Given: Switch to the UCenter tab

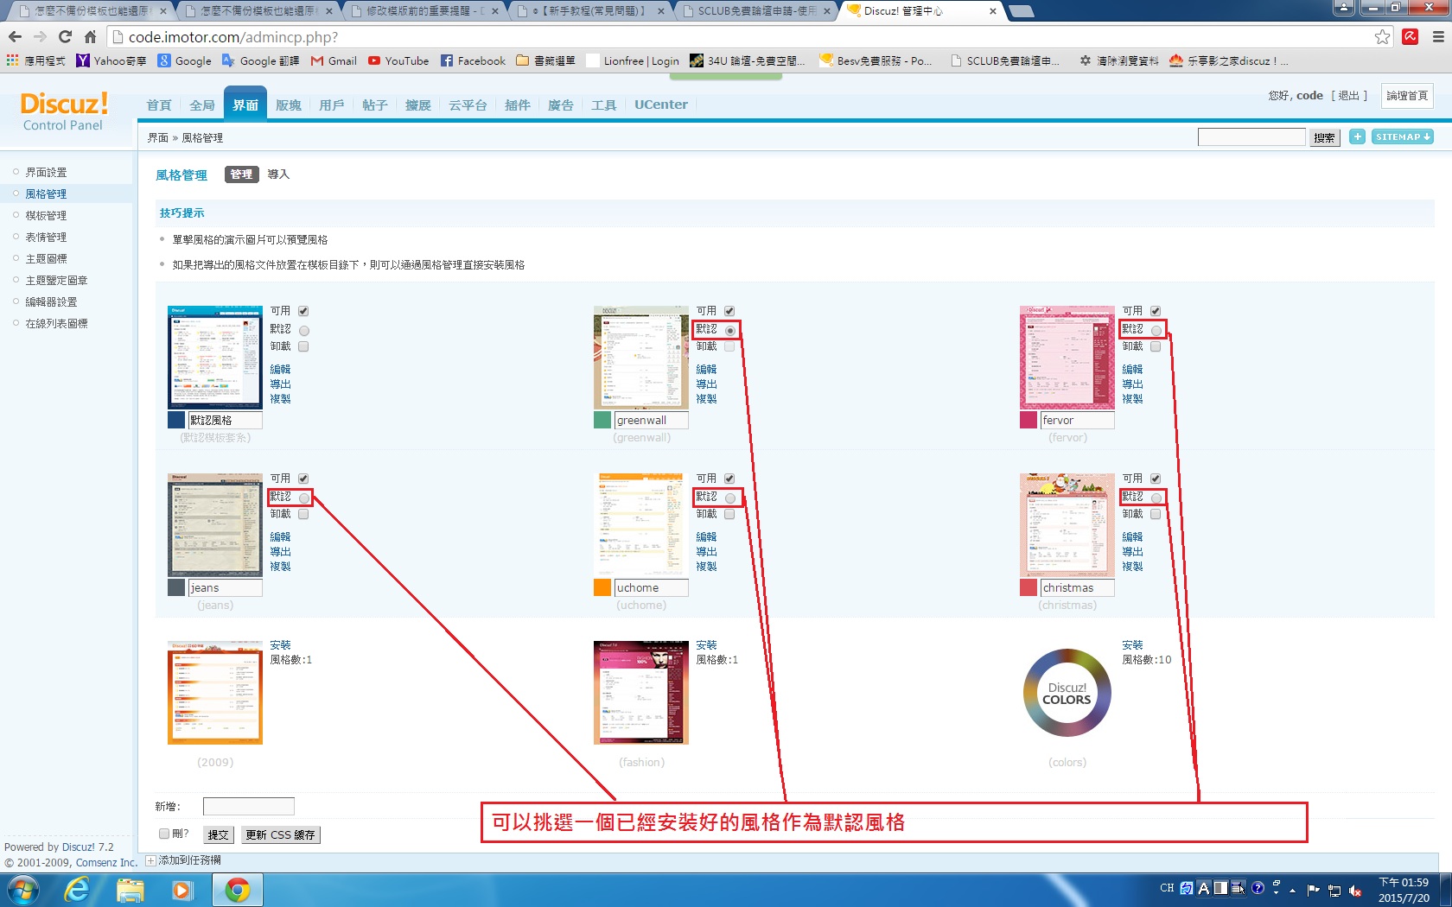Looking at the screenshot, I should tap(660, 105).
